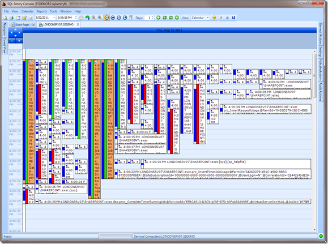Image resolution: width=328 pixels, height=244 pixels.
Task: Select the 4:00:28 PM proc_CompleteTimerRunningJob event
Action: click(x=173, y=202)
